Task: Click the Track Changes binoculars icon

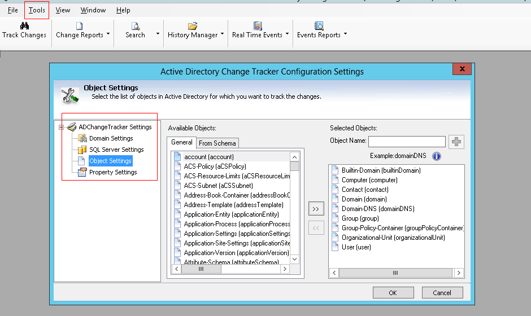Action: [x=24, y=26]
